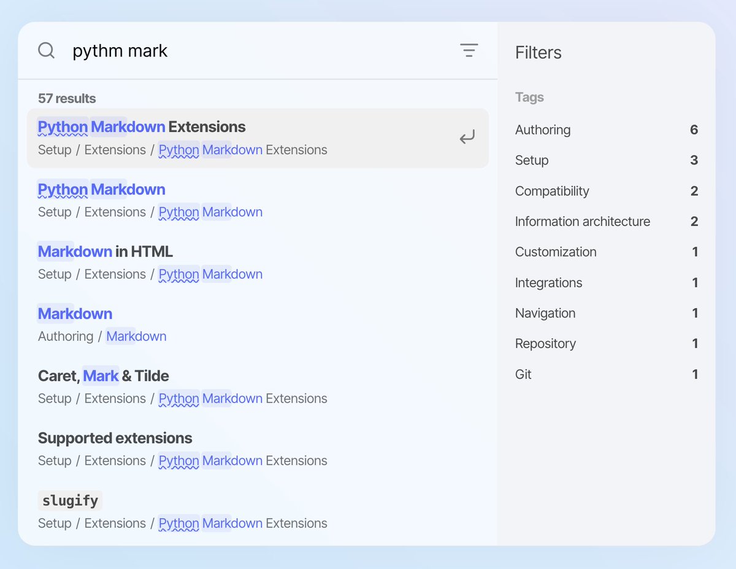Click the enter arrow on highlighted result
The image size is (736, 569).
467,137
